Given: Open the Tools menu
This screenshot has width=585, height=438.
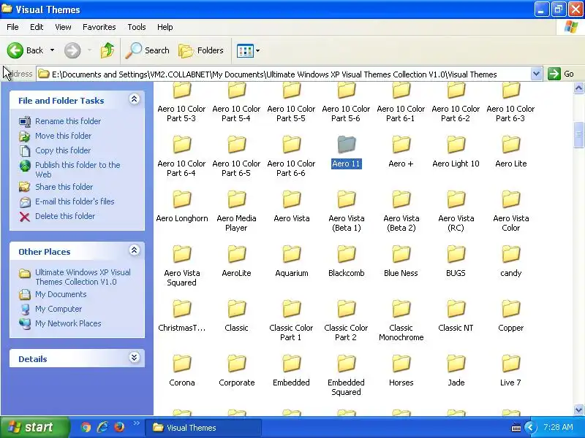Looking at the screenshot, I should (x=137, y=27).
